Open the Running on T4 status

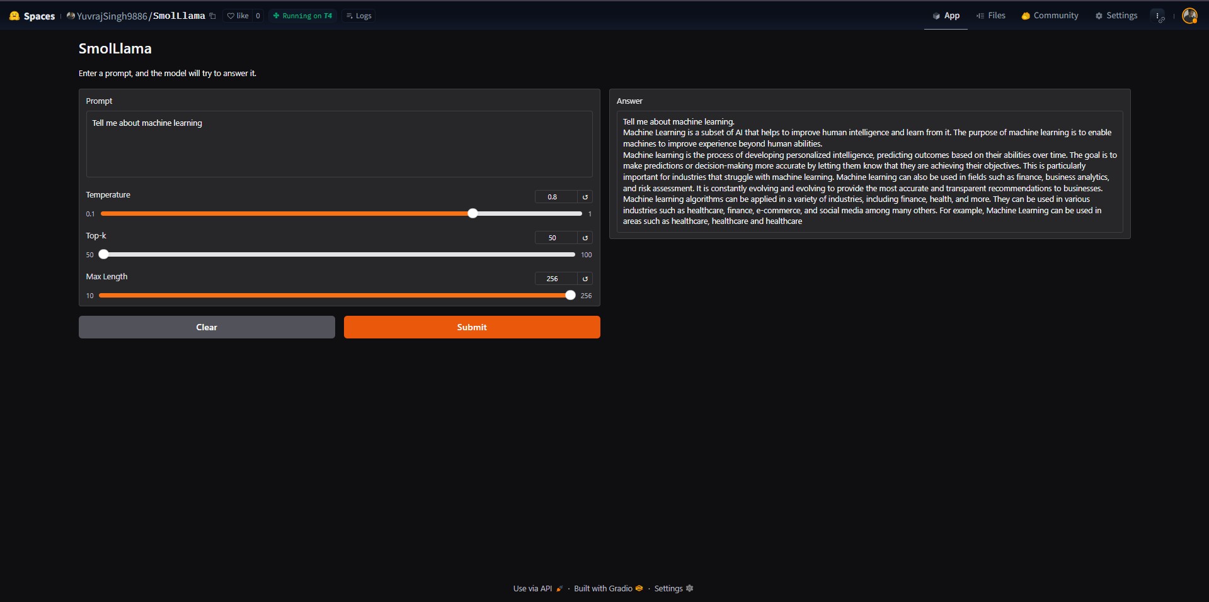point(302,16)
